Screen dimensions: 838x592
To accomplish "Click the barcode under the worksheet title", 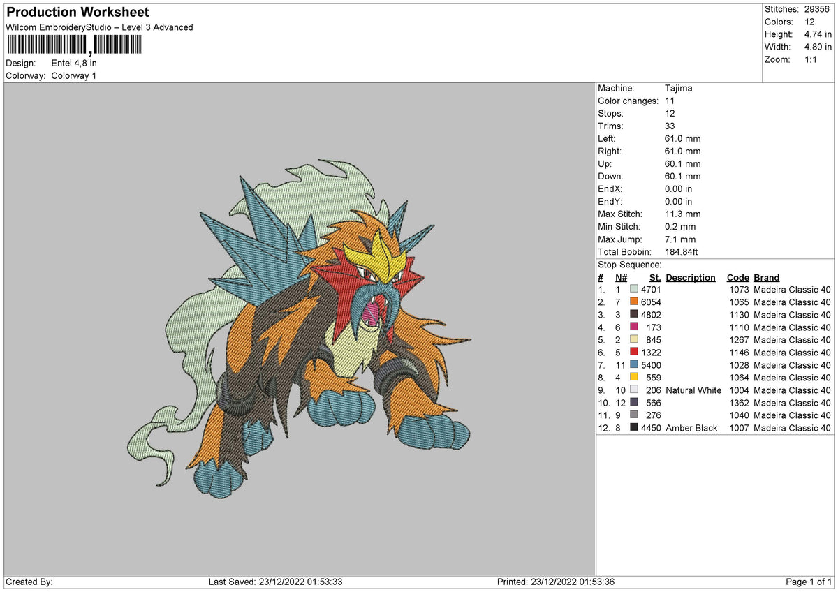I will tap(73, 45).
